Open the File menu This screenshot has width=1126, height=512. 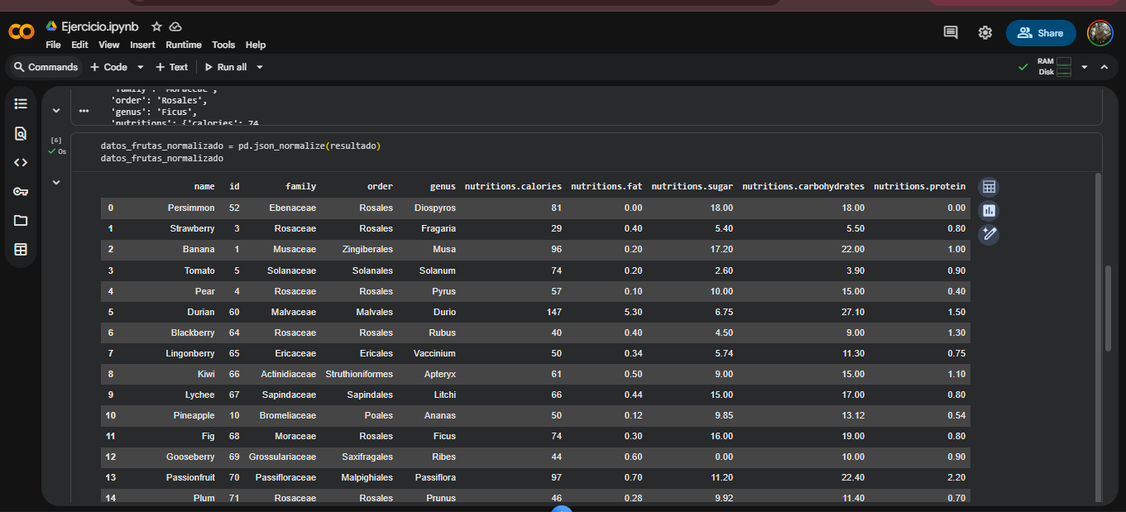point(53,45)
